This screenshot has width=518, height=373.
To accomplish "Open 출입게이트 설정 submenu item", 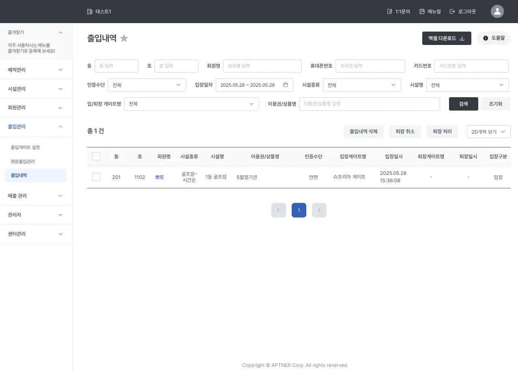I will pos(25,147).
